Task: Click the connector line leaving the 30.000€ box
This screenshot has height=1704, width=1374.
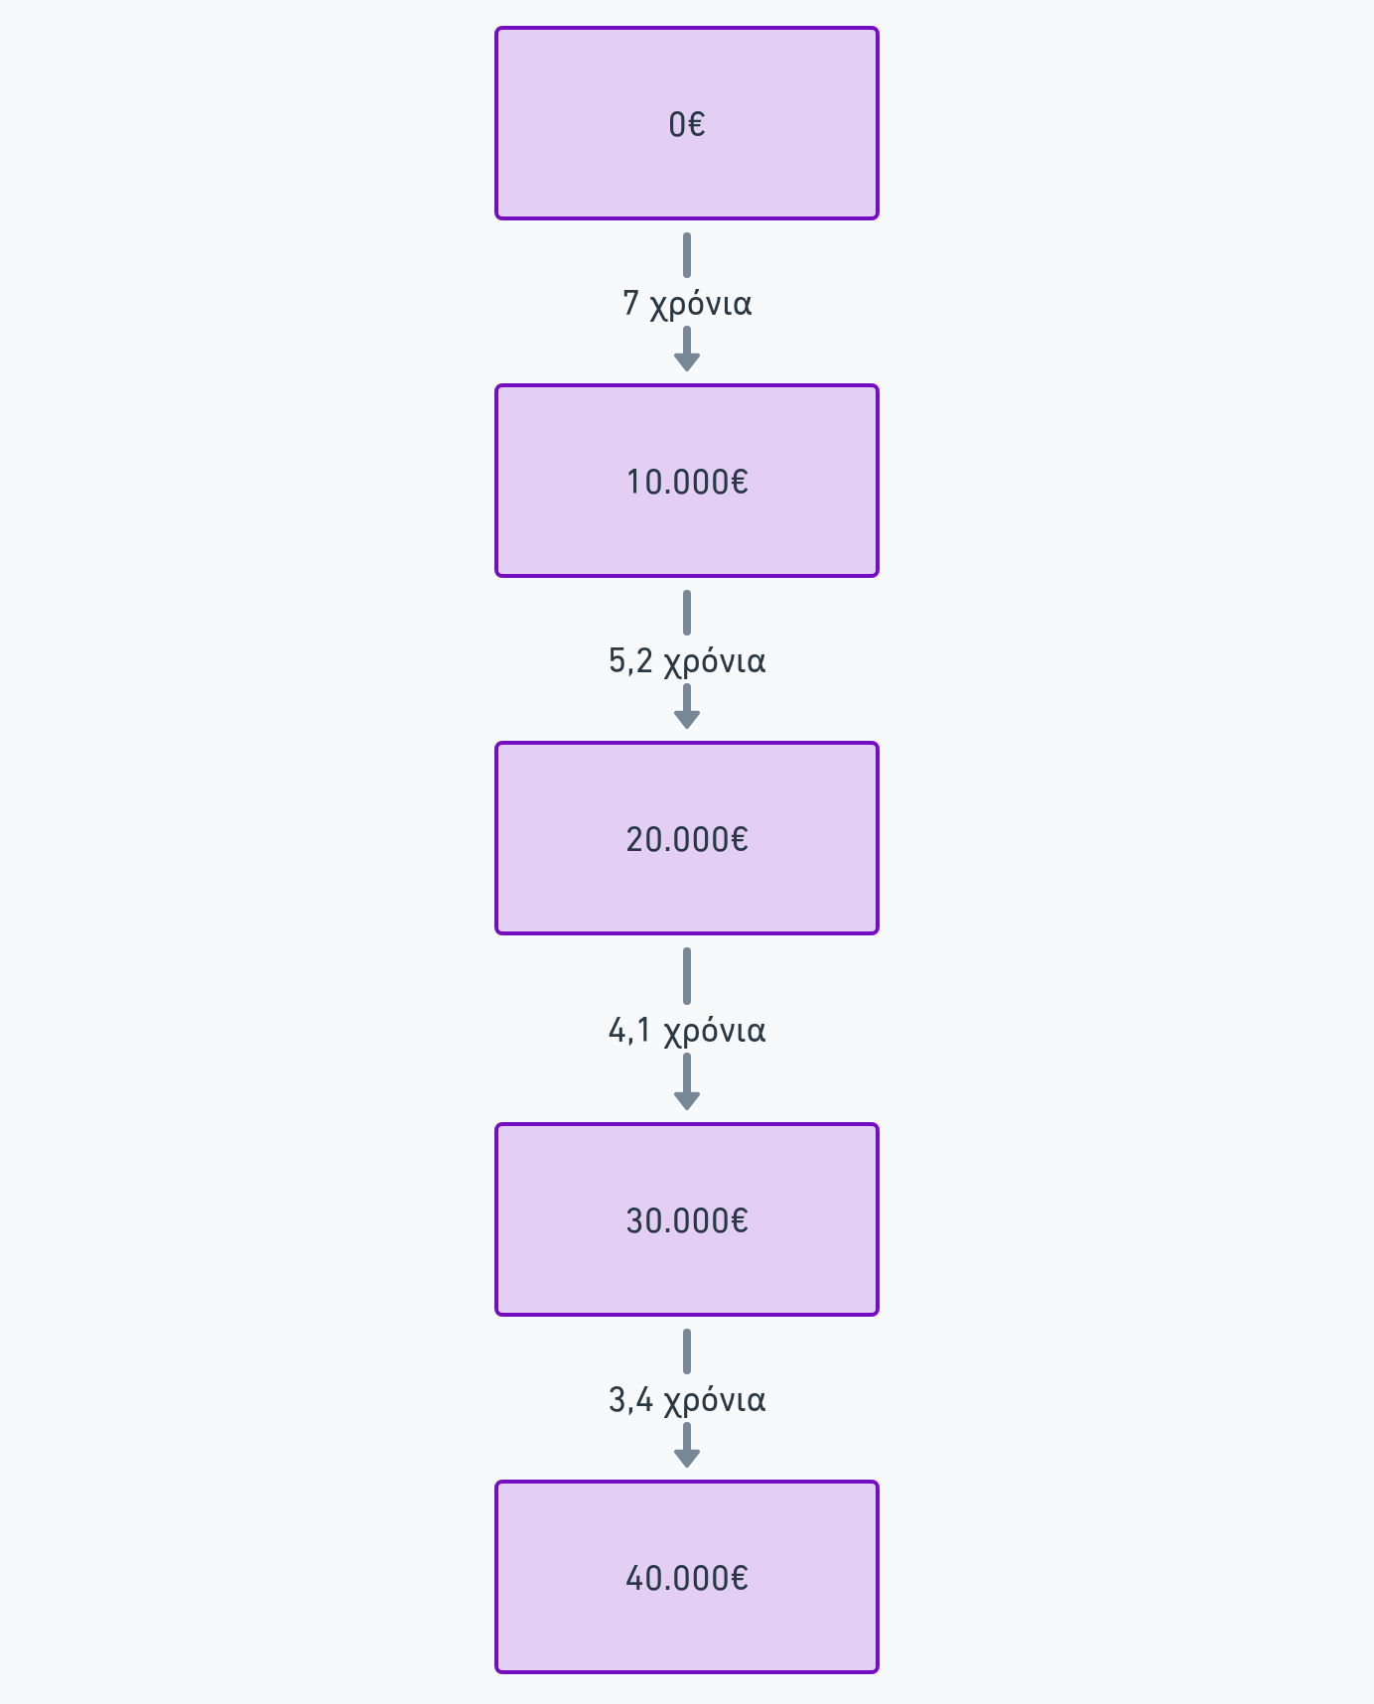Action: pos(687,1351)
